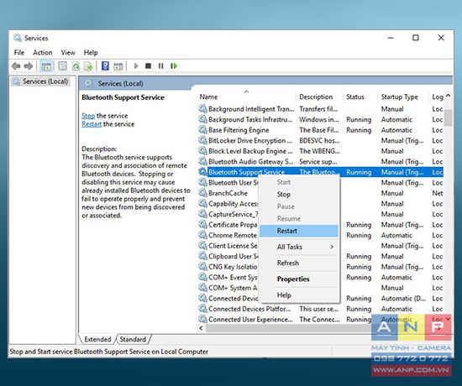
Task: Select the BitLocker Drive Encryption service
Action: tap(321, 140)
